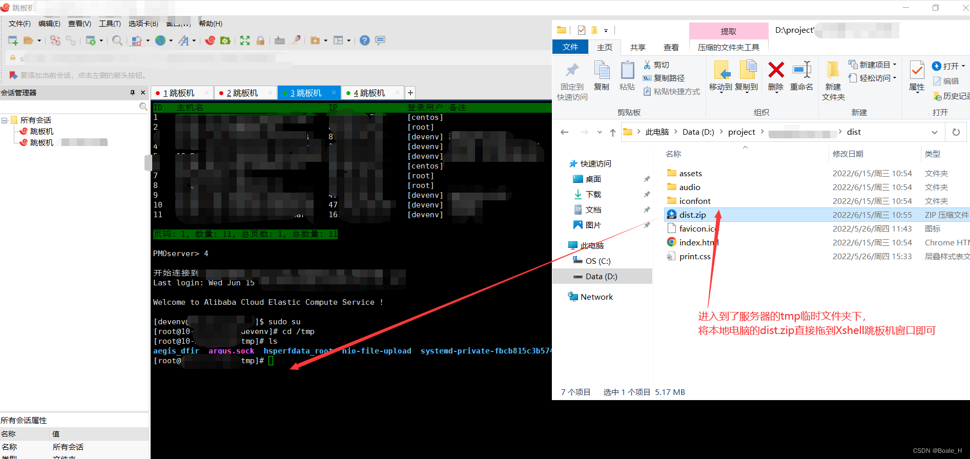This screenshot has width=970, height=459.
Task: Click 复制路径 (Copy path) in Explorer ribbon
Action: point(664,78)
